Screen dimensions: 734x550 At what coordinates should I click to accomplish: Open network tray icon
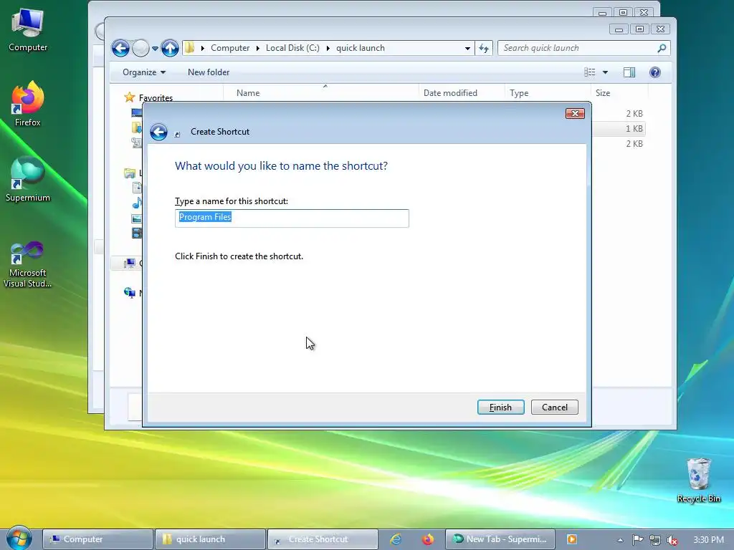click(655, 540)
